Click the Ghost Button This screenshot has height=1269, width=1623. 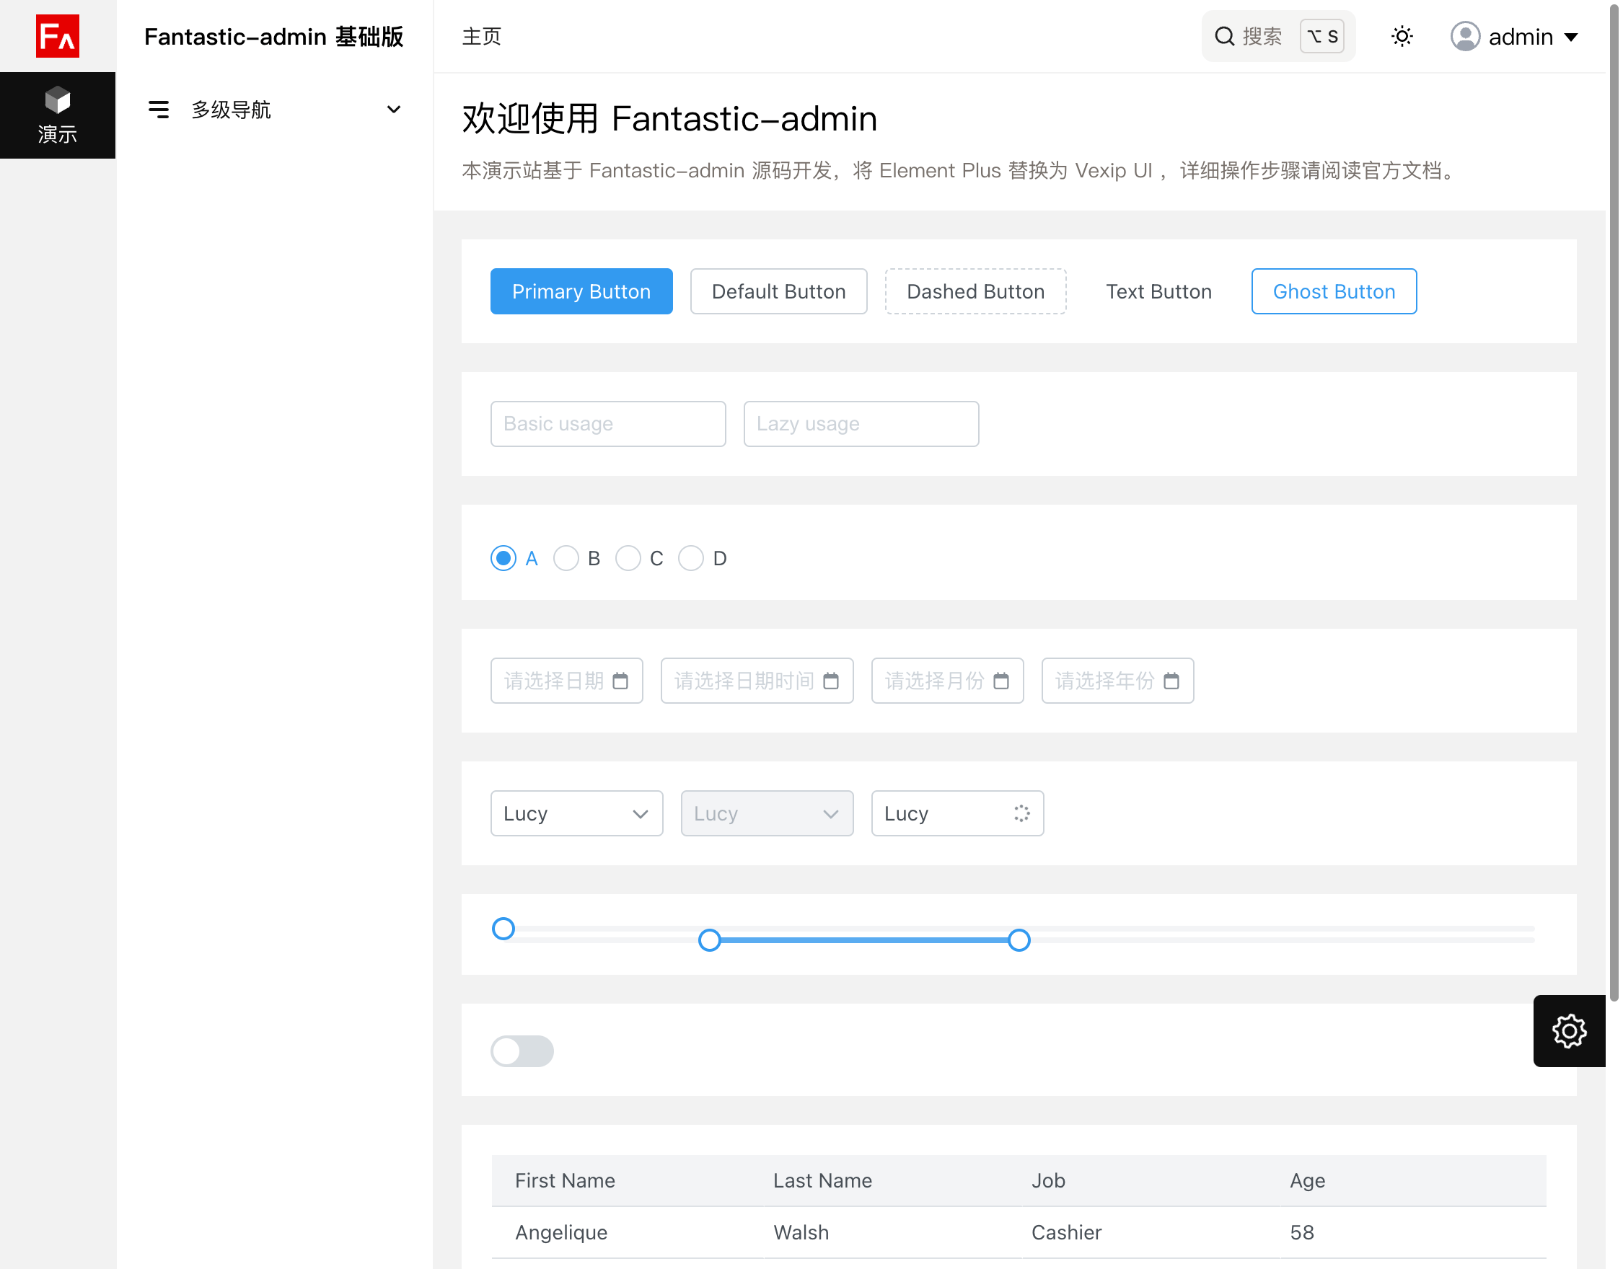[x=1333, y=291]
